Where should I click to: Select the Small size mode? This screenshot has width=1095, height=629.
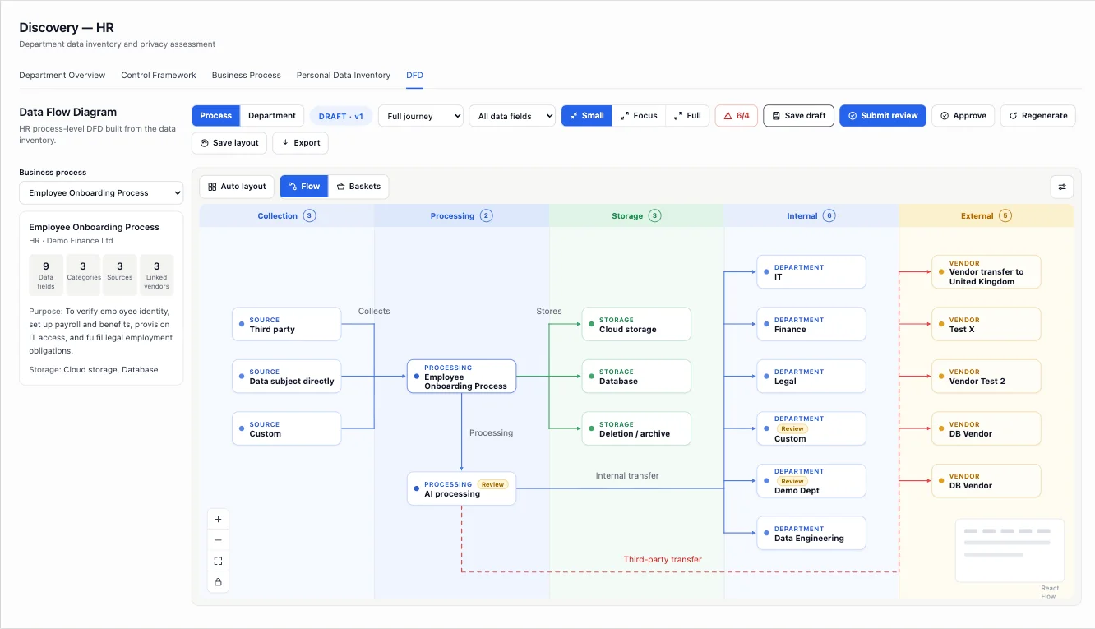tap(587, 116)
